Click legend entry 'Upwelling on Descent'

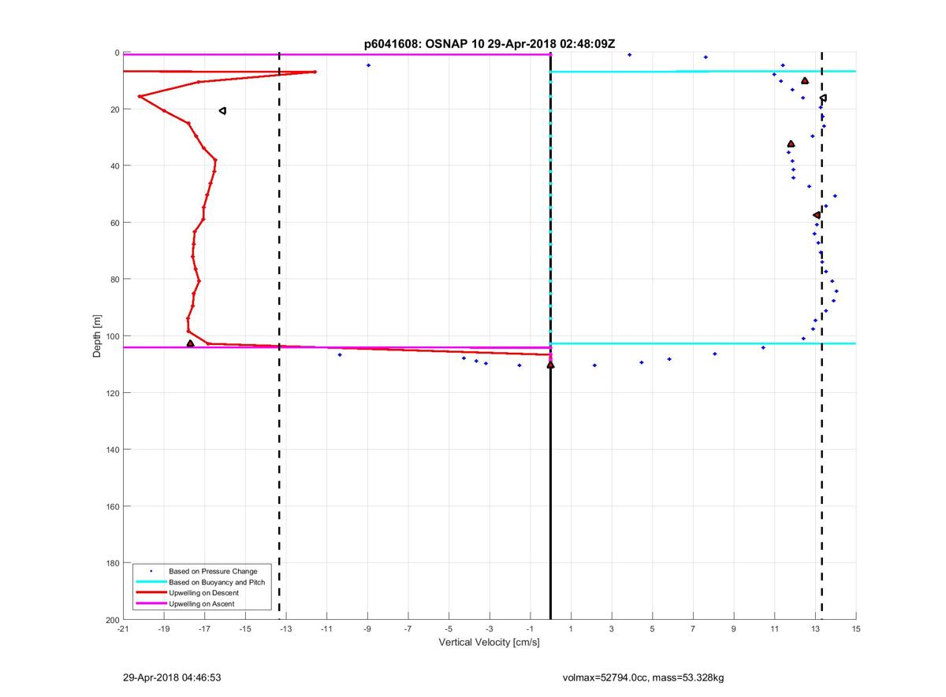(x=203, y=593)
